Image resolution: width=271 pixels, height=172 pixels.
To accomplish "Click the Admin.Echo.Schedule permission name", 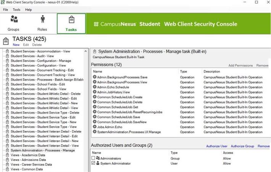I will click(x=113, y=87).
